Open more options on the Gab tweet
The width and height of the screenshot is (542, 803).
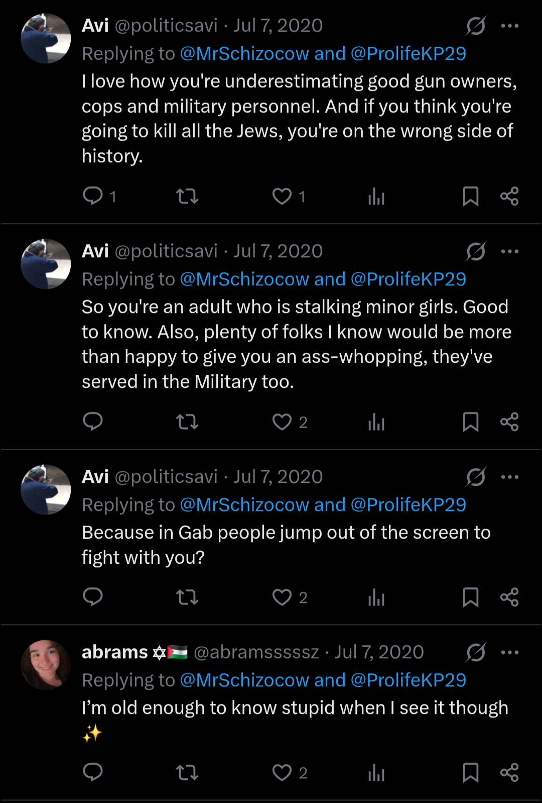(x=510, y=477)
